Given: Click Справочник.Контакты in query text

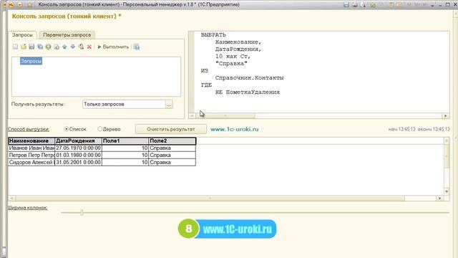Looking at the screenshot, I should point(250,78).
